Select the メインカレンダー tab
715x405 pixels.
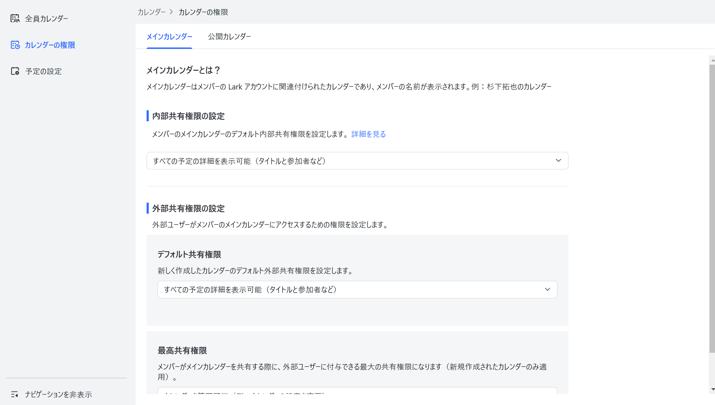pyautogui.click(x=169, y=37)
